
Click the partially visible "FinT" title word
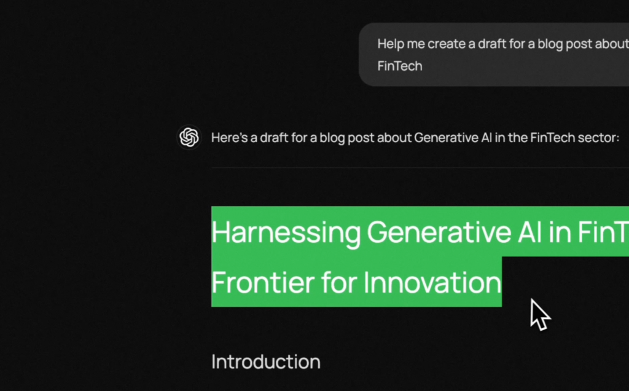[x=603, y=232]
